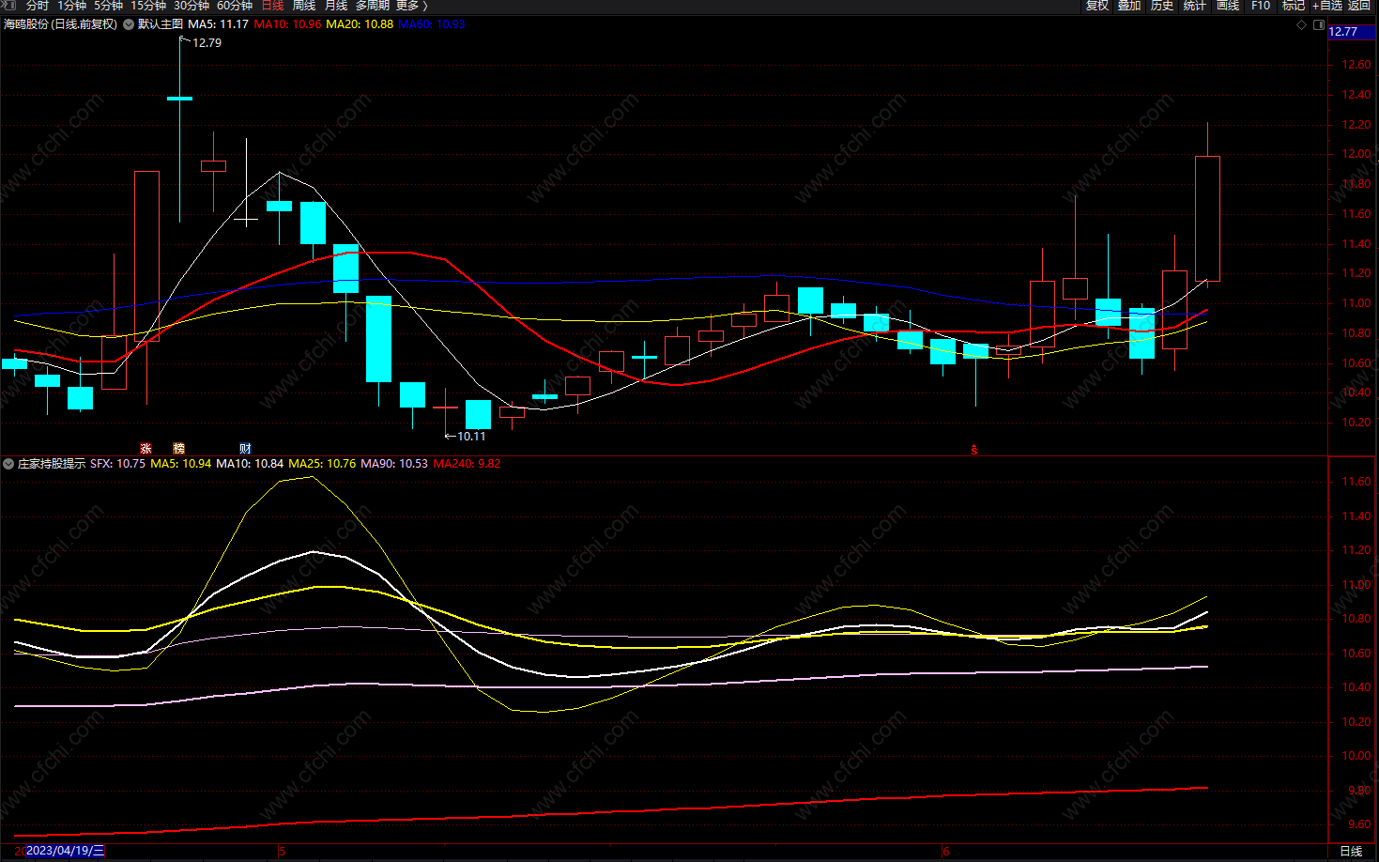Open the F10 company info button
This screenshot has height=862, width=1379.
[1261, 5]
